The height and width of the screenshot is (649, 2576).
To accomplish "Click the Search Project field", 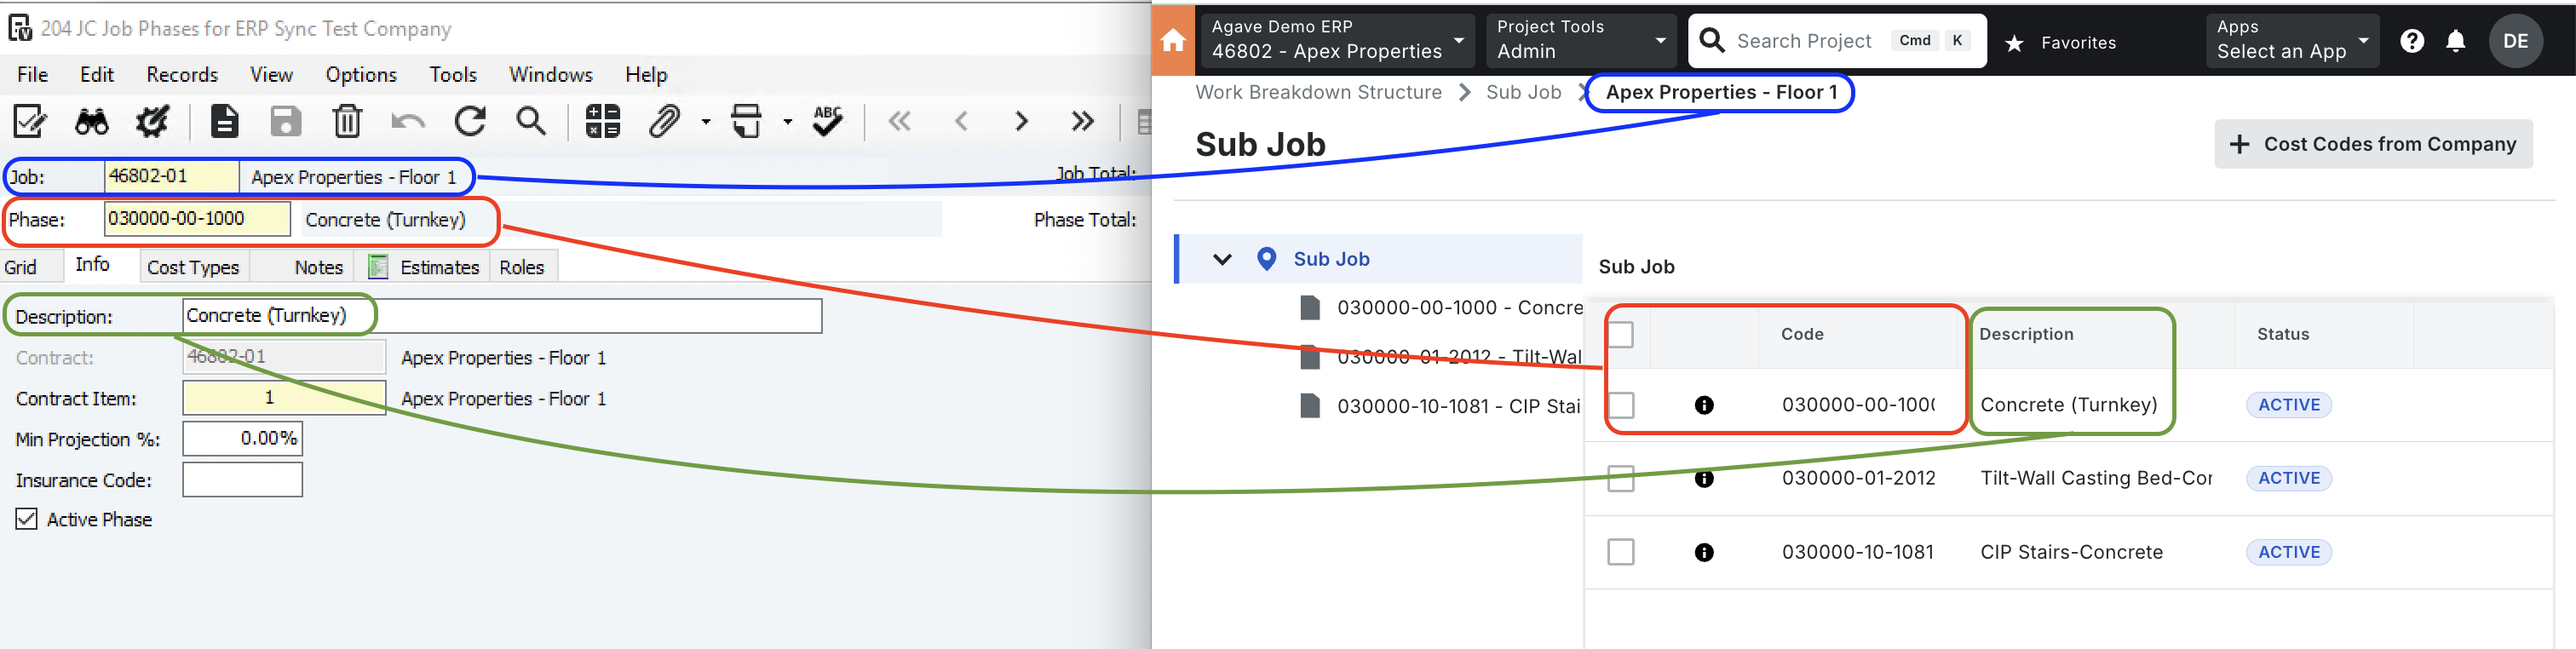I will coord(1837,40).
